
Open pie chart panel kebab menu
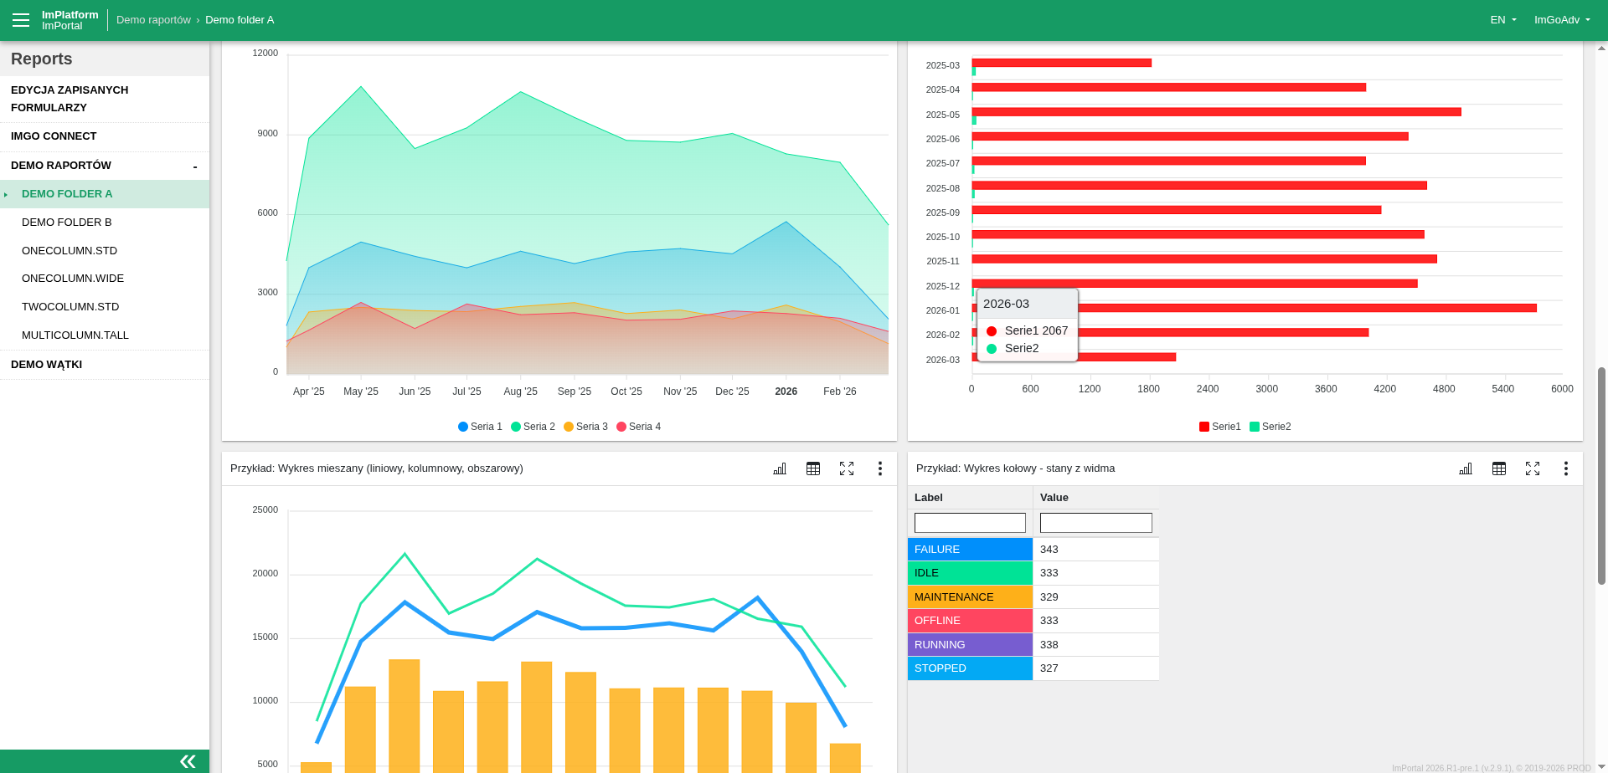click(1565, 468)
